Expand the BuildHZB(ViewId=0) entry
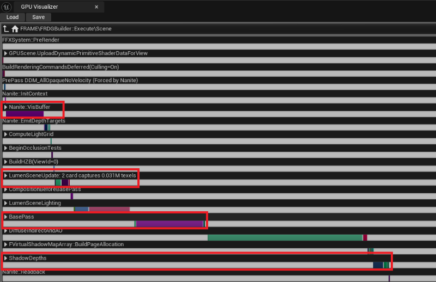Screen dimensions: 436x282 [x=5, y=162]
